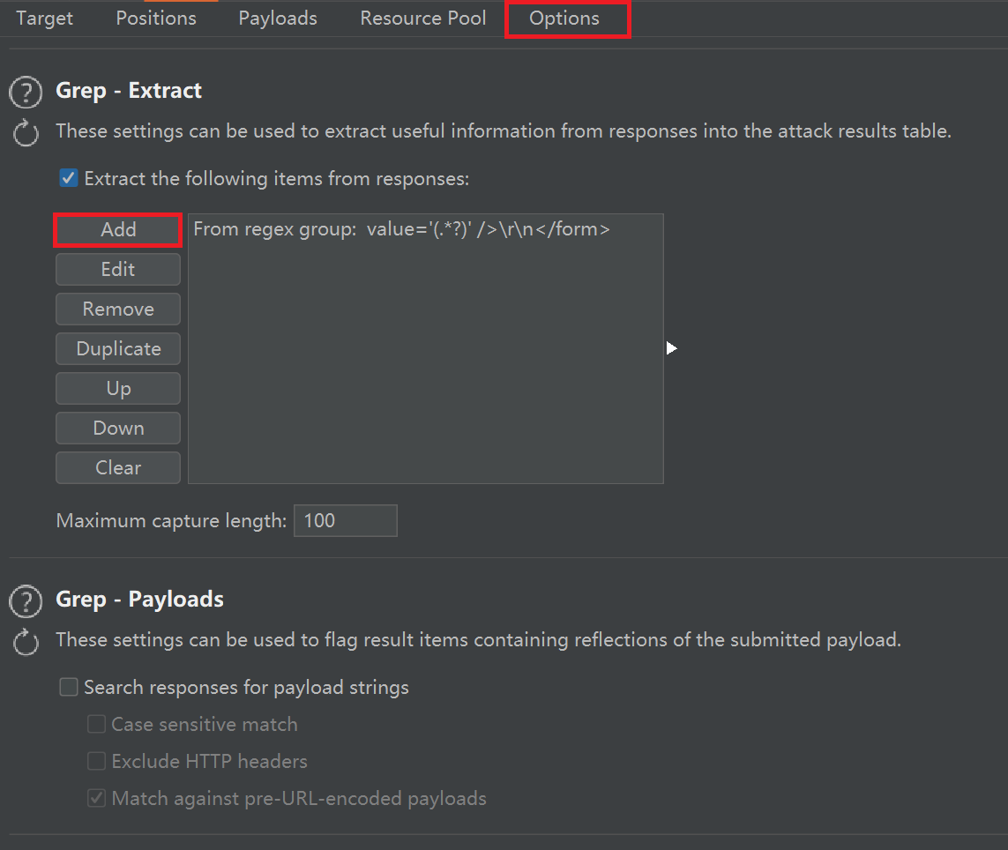Open Grep - Payloads help icon

26,600
